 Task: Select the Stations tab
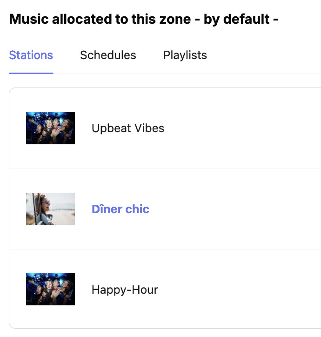(31, 55)
